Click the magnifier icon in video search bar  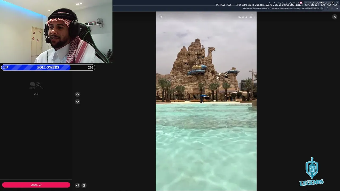coord(161,17)
